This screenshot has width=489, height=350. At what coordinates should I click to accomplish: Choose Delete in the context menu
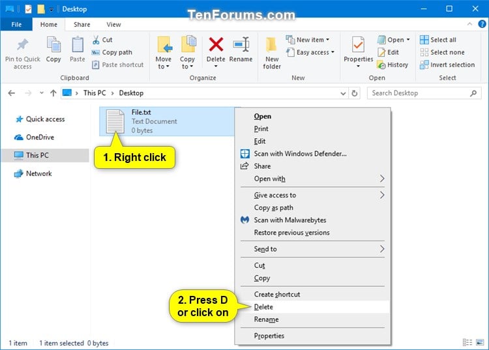pos(312,307)
